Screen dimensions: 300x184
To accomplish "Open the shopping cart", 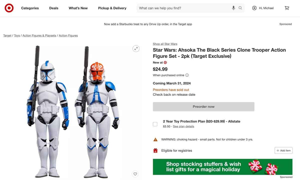I will [286, 8].
